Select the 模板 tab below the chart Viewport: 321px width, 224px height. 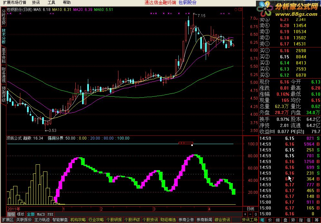click(x=21, y=214)
